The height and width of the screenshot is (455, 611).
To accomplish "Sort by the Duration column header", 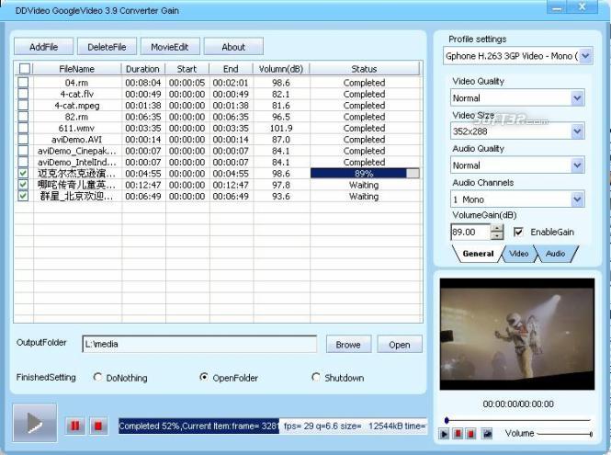I will (x=143, y=69).
